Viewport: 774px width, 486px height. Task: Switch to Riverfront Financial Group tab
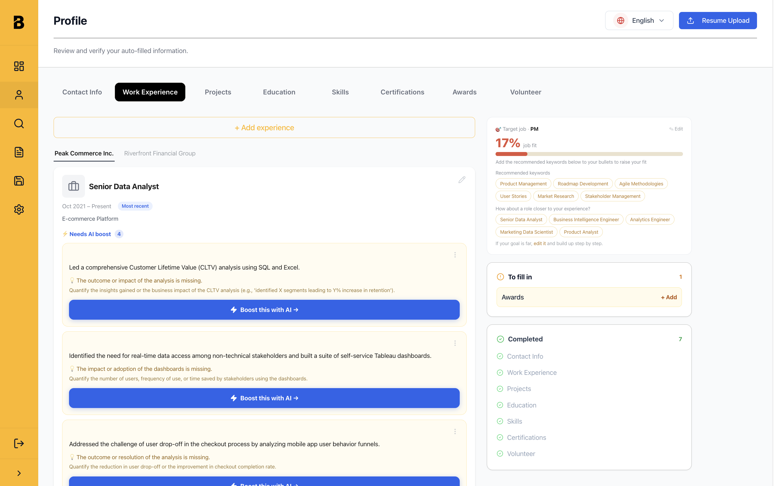coord(160,153)
